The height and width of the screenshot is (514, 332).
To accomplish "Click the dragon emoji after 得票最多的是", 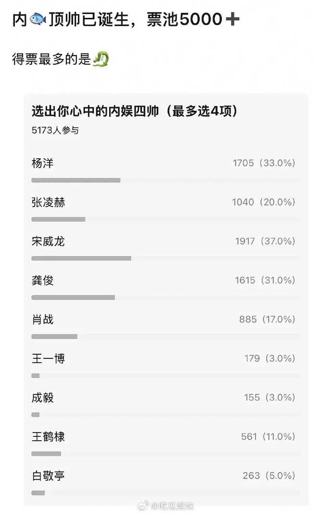I will point(101,59).
